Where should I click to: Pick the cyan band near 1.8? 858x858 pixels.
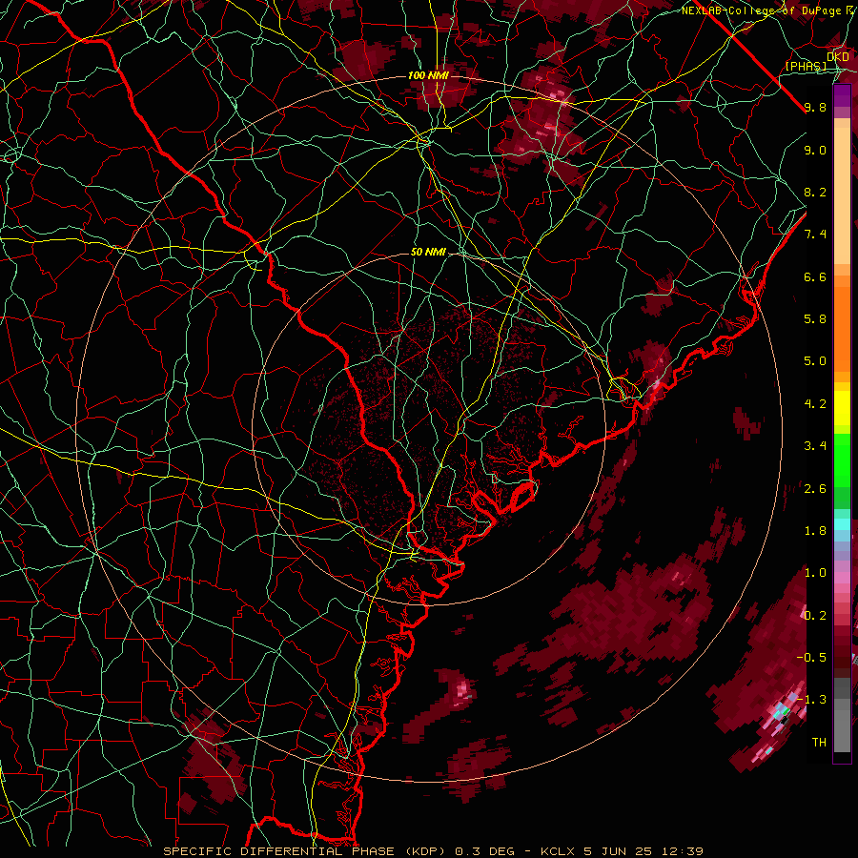(842, 524)
